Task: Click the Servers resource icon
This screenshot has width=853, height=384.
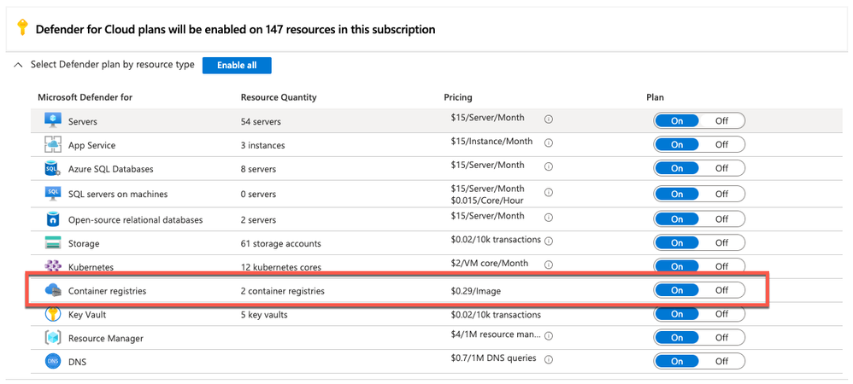Action: pyautogui.click(x=52, y=121)
